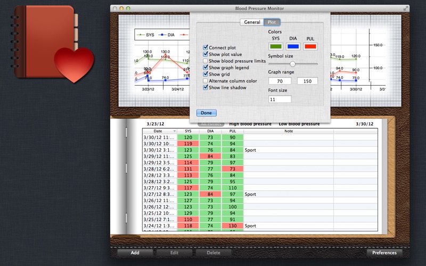The width and height of the screenshot is (426, 266).
Task: Toggle Show graph legend checkbox
Action: (206, 68)
